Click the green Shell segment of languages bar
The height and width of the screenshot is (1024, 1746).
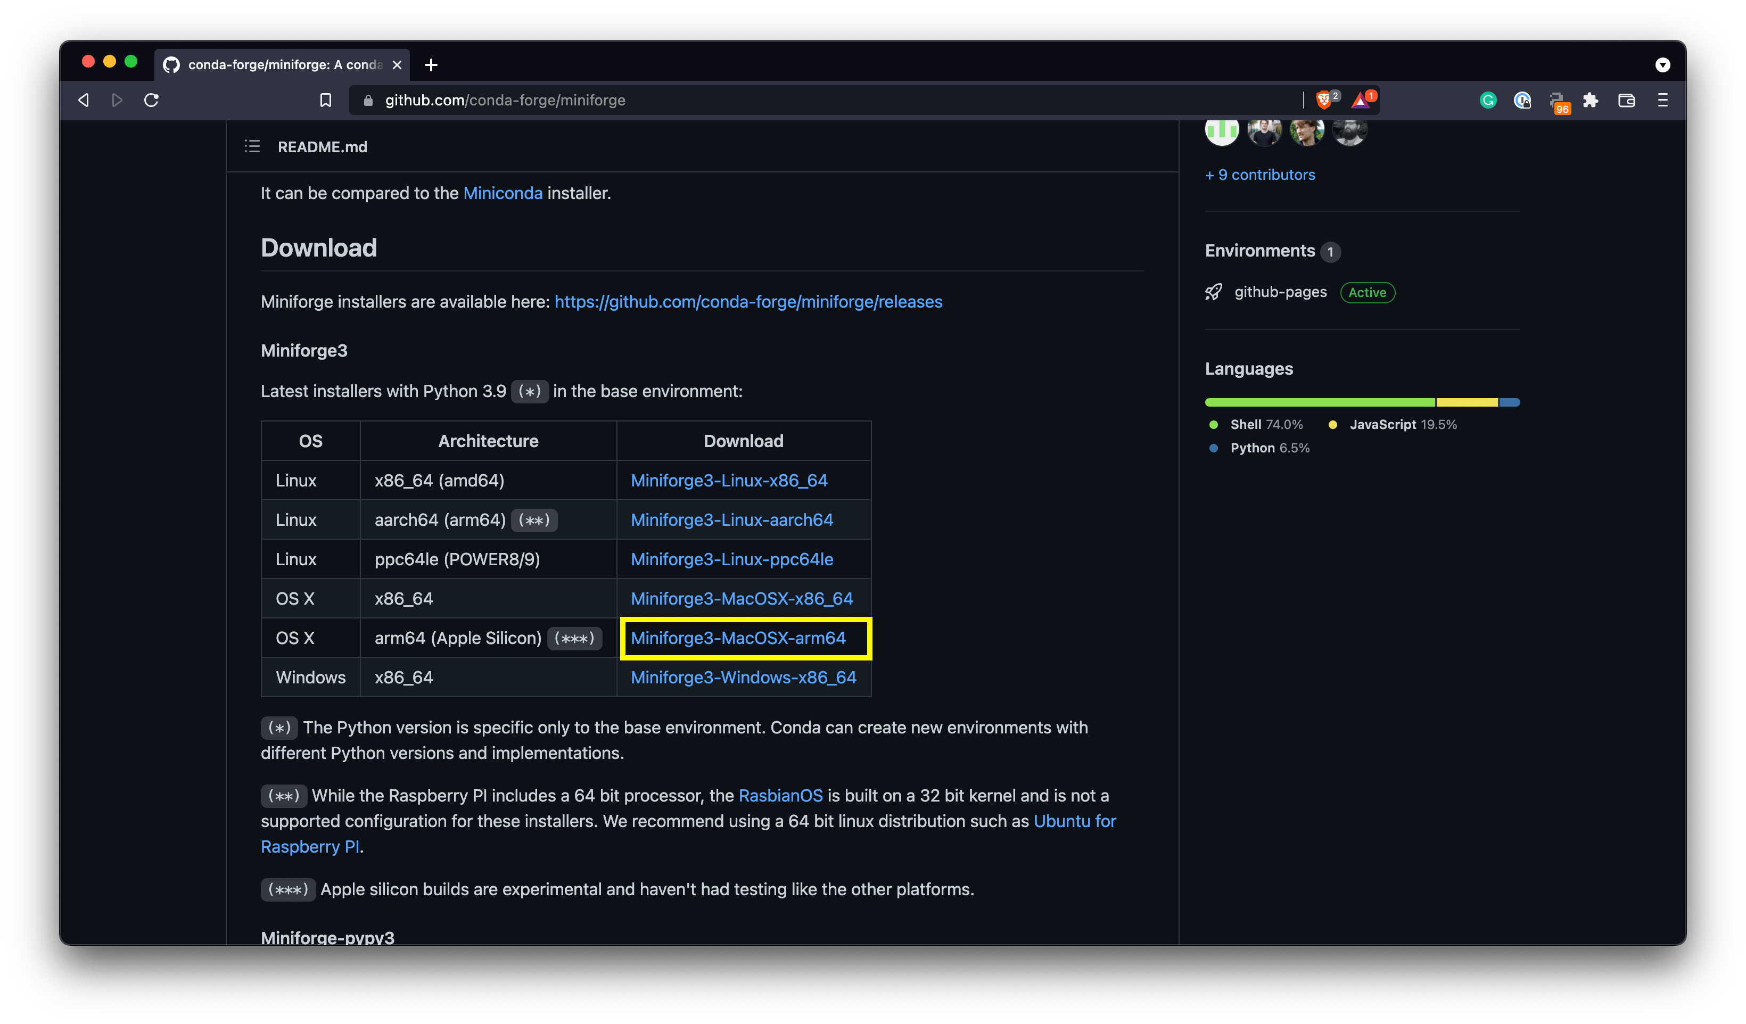coord(1319,402)
